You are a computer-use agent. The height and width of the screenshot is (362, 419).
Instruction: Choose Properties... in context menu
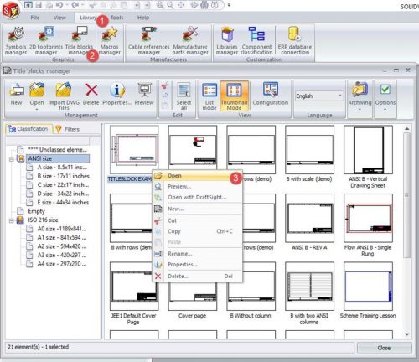[197, 265]
